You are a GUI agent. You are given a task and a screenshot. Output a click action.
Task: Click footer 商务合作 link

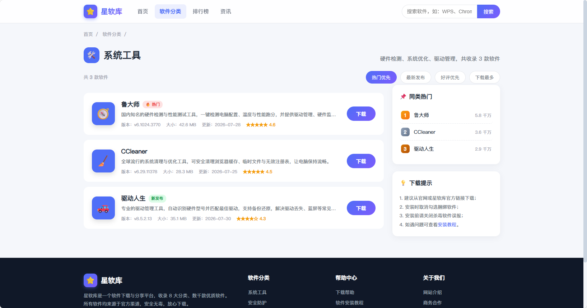click(x=433, y=303)
